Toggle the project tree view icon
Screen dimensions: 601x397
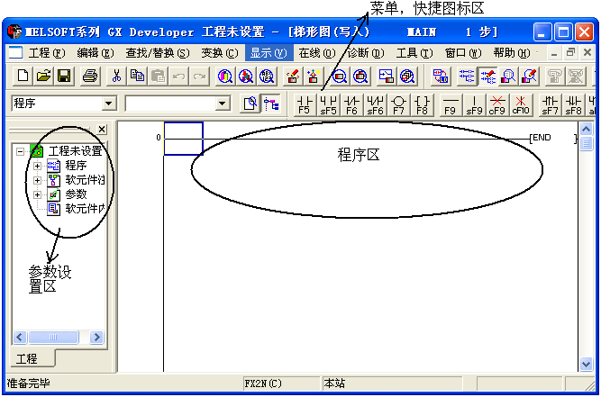(x=270, y=104)
